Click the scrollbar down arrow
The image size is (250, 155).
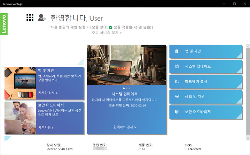coord(248,138)
